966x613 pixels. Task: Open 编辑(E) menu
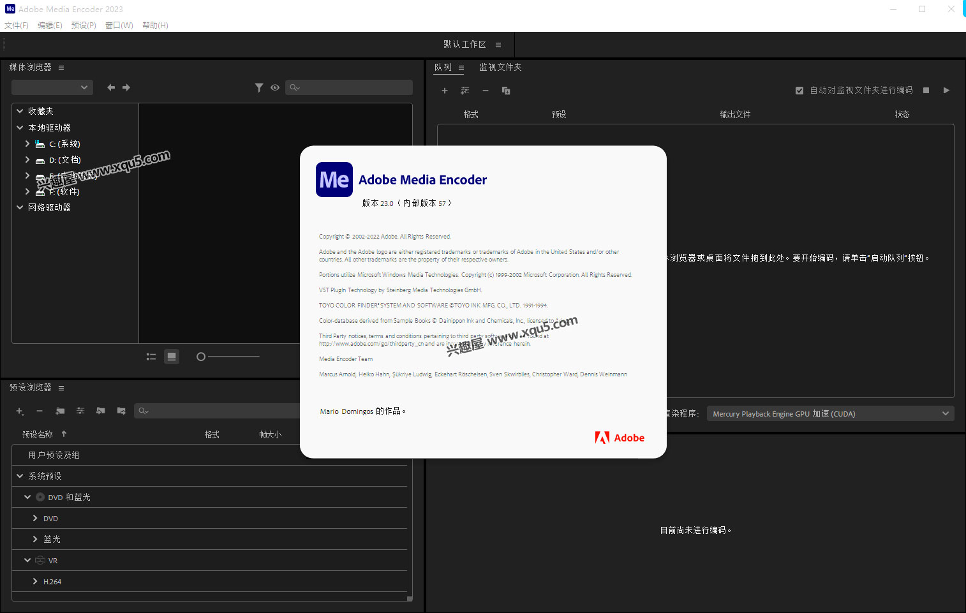pyautogui.click(x=50, y=26)
